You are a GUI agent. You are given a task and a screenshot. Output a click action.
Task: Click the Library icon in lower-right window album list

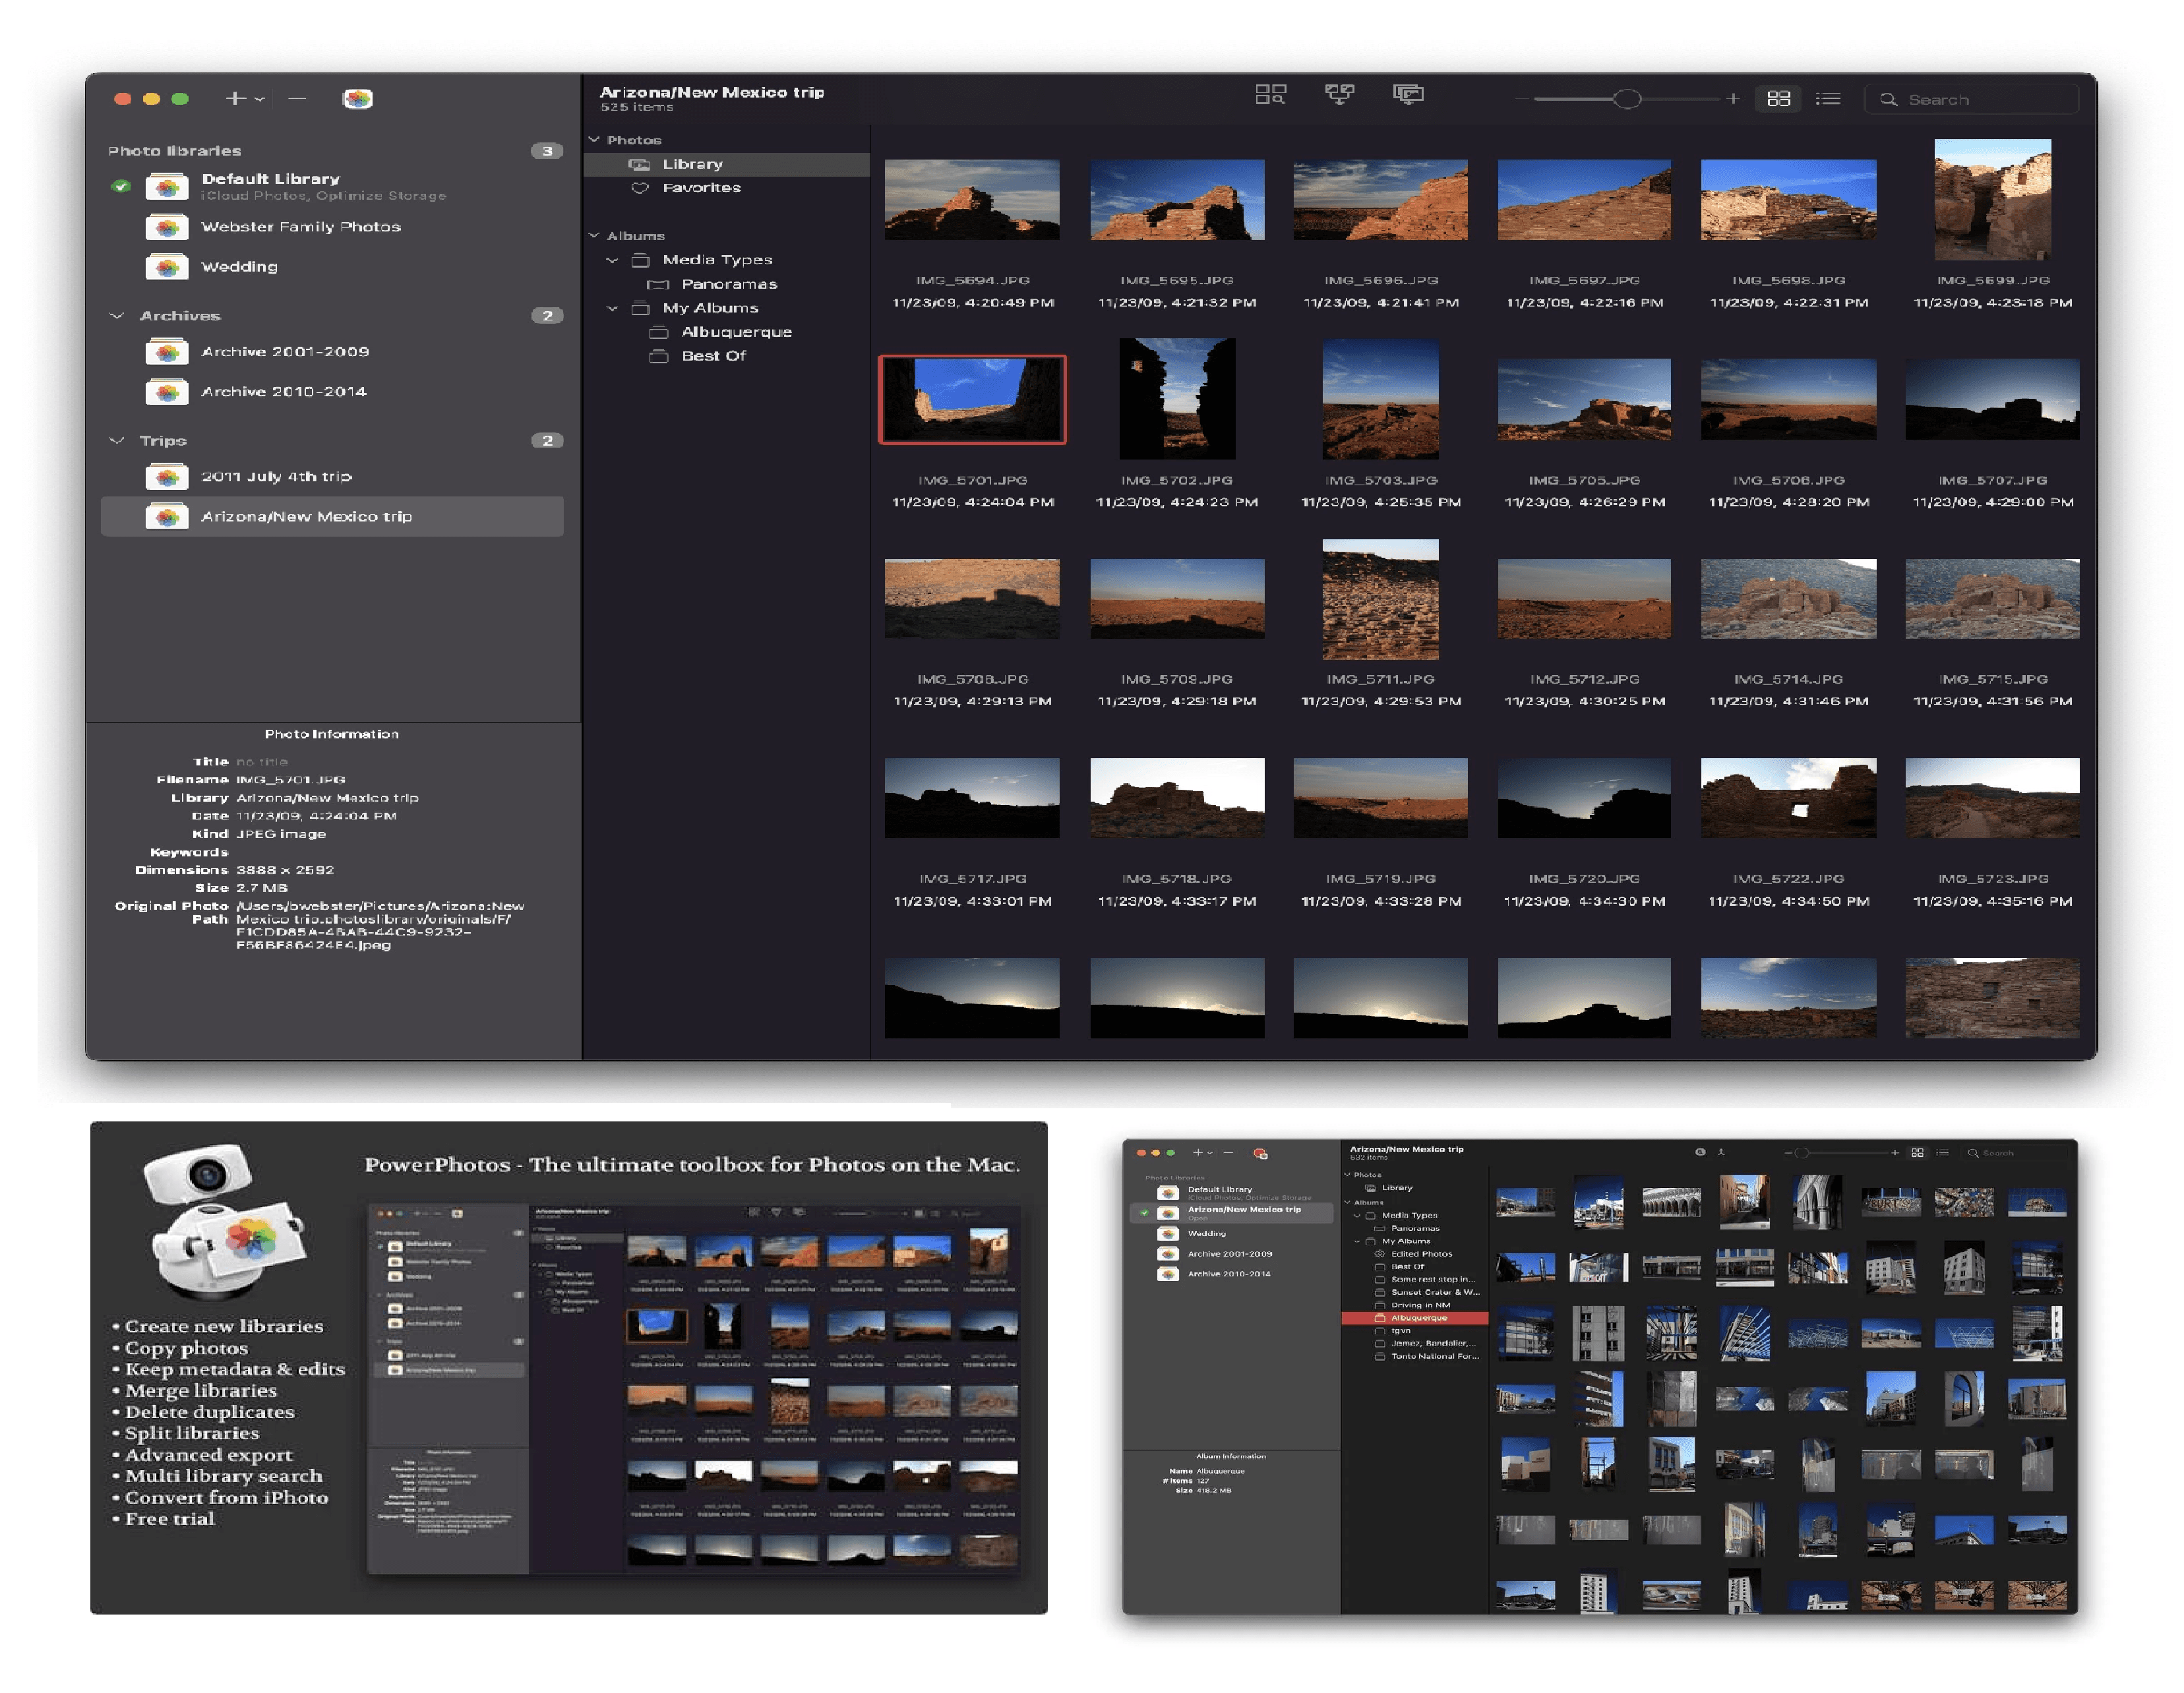1370,1188
